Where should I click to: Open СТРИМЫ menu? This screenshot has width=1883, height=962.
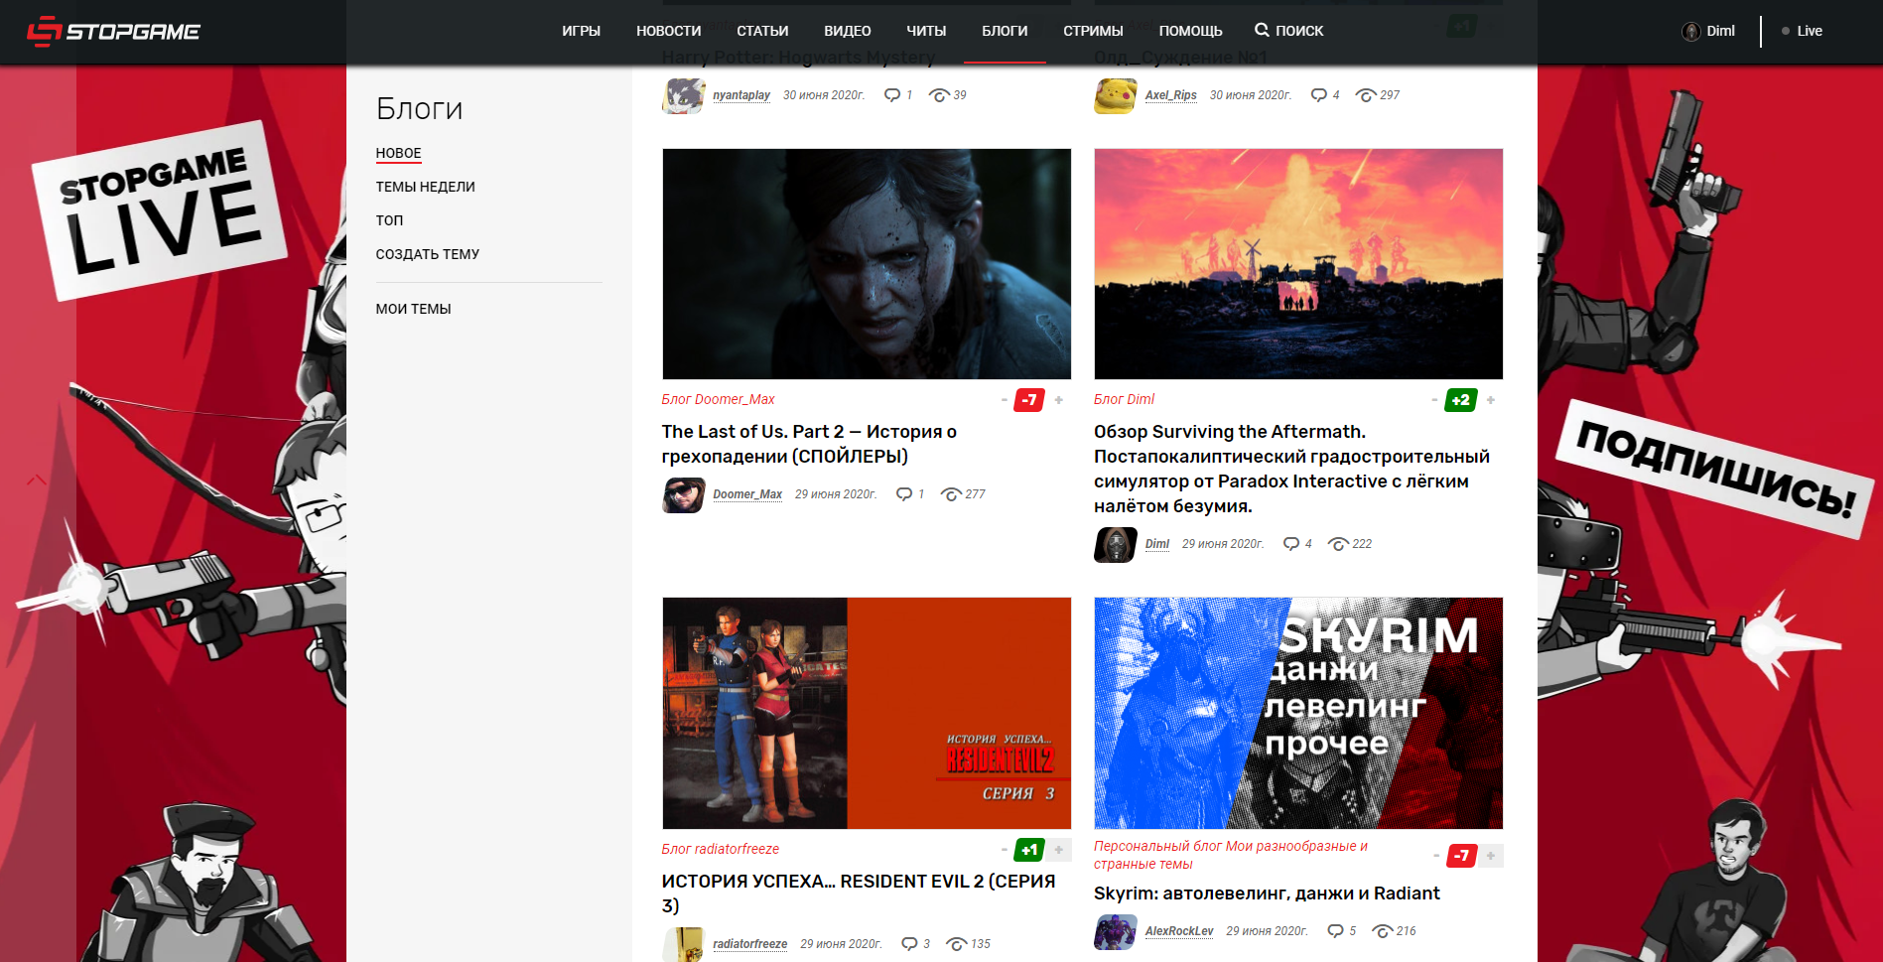click(1093, 31)
